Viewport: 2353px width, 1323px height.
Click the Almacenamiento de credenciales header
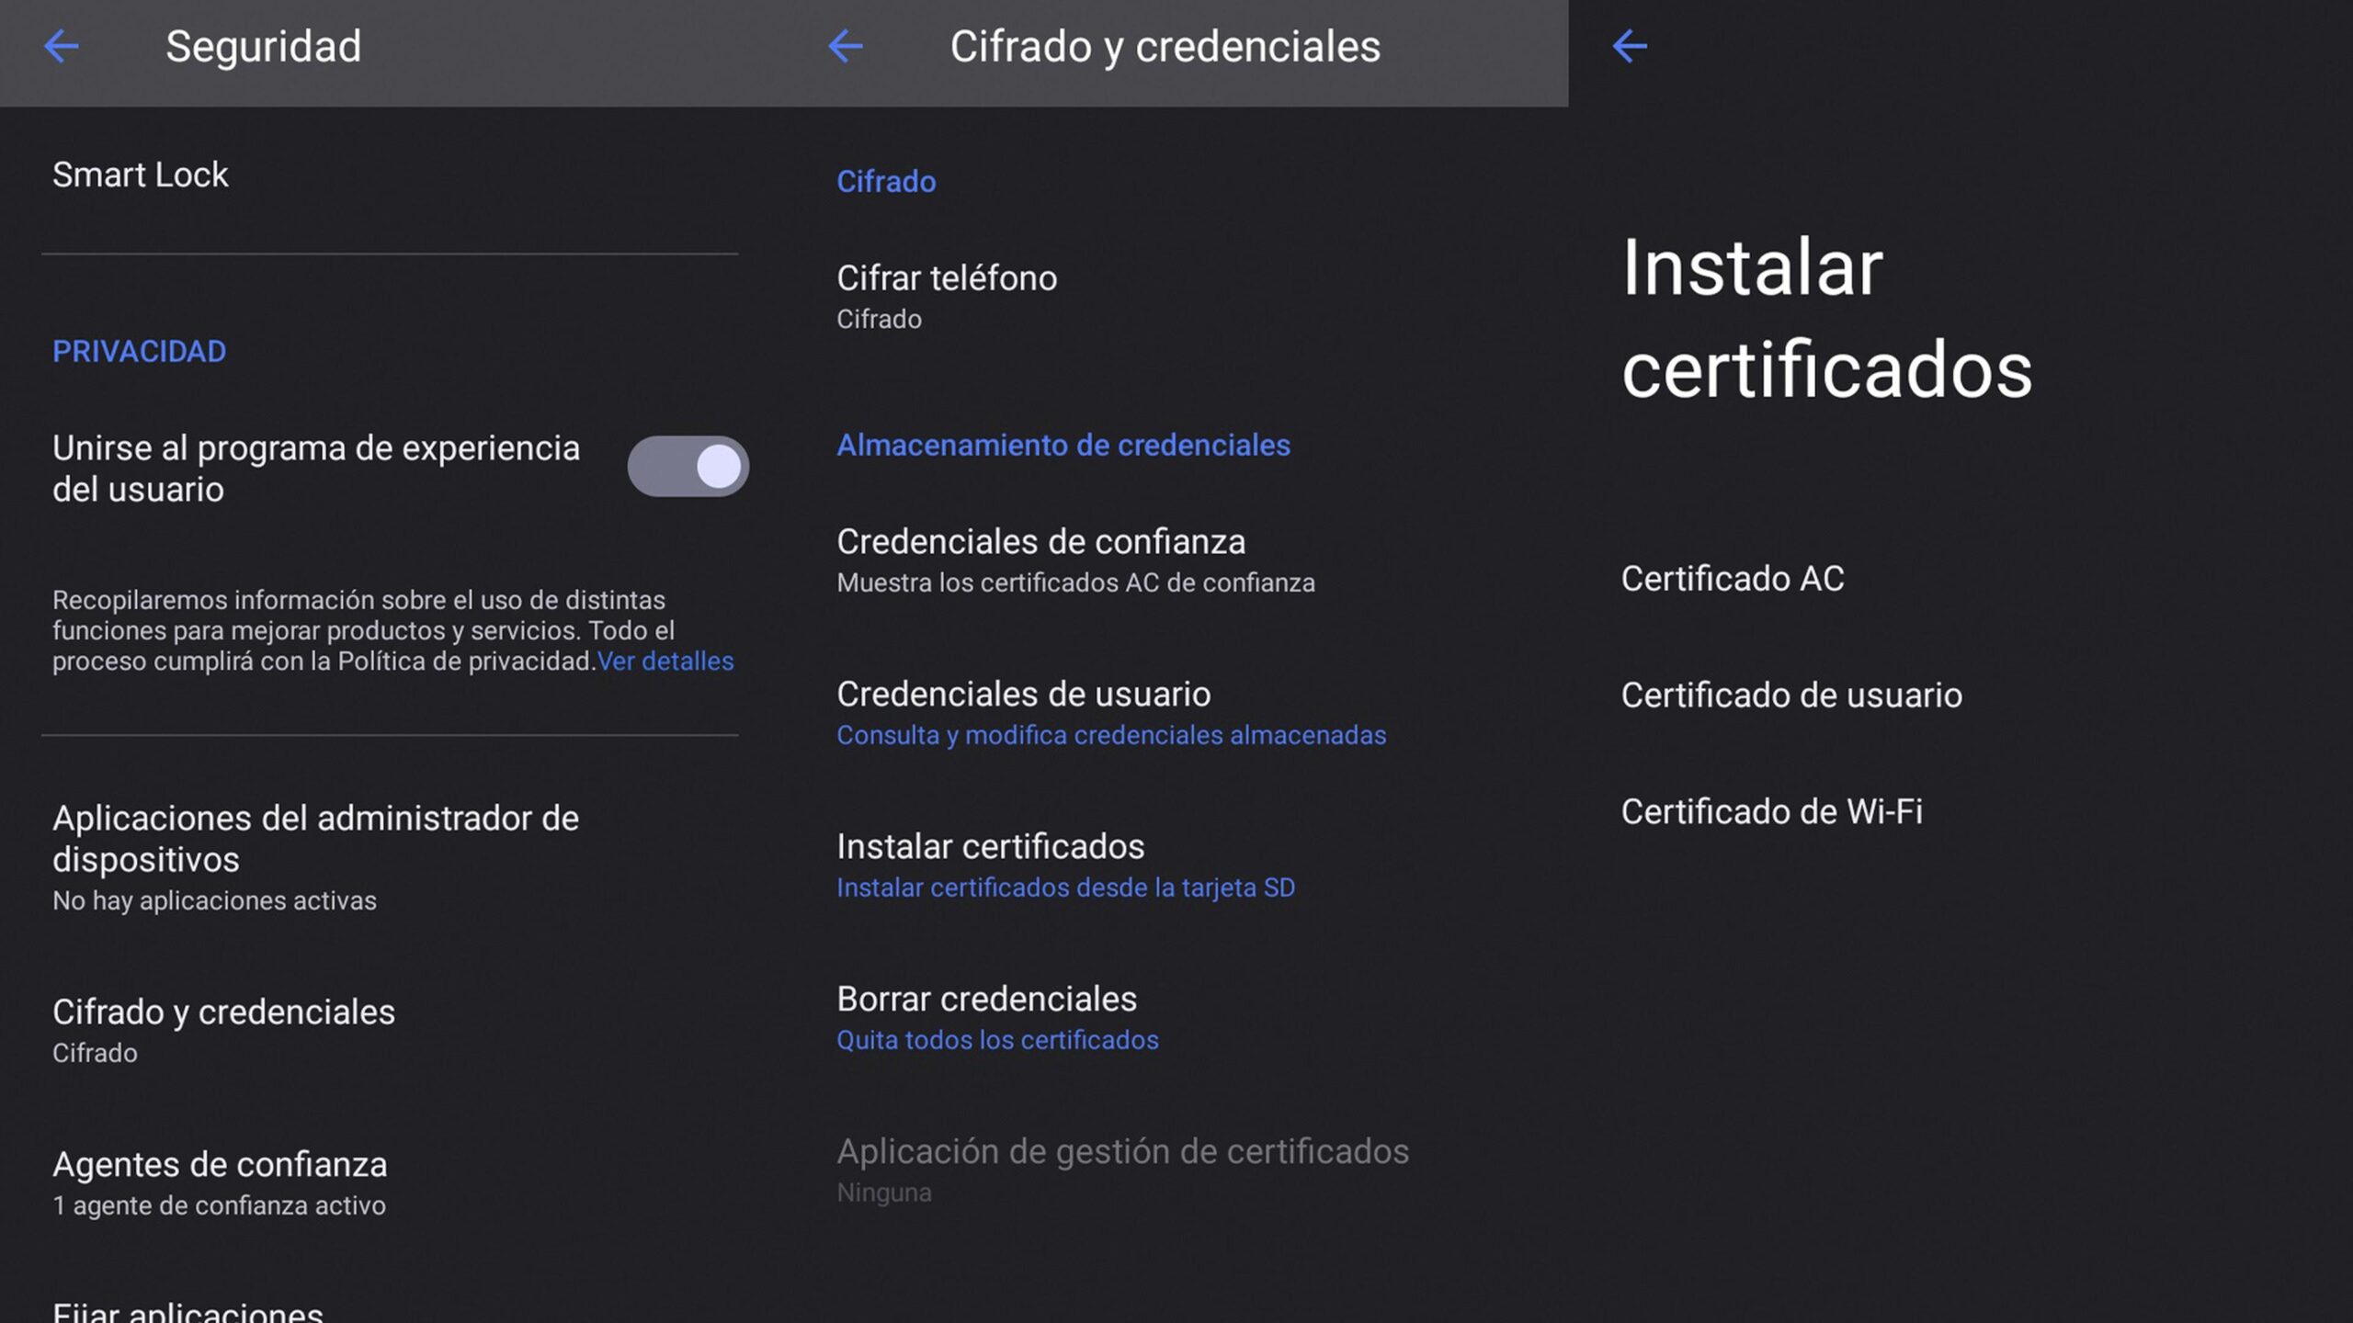click(1063, 445)
